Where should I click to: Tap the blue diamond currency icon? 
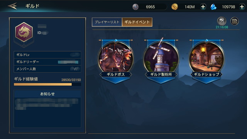click(213, 7)
